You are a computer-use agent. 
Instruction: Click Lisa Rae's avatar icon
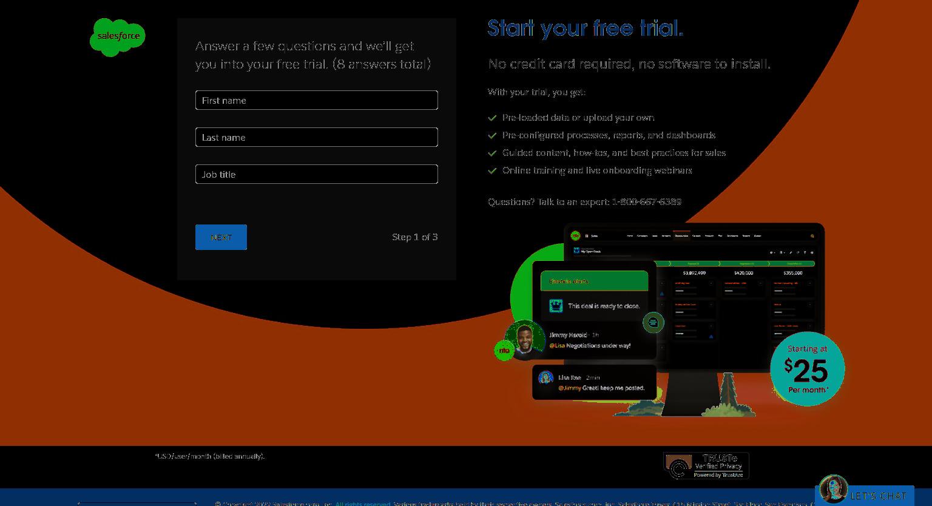coord(545,377)
